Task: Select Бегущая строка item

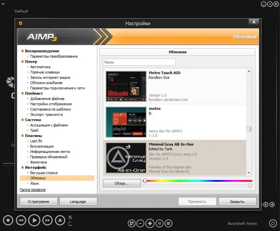Action: click(x=44, y=173)
